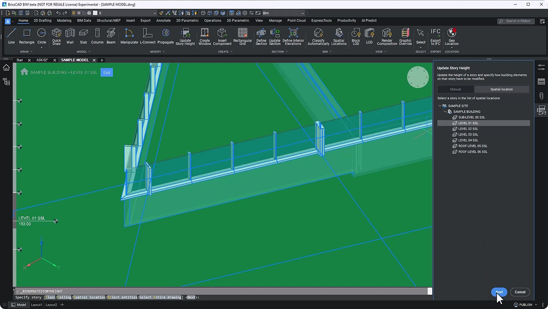548x309 pixels.
Task: Expand the DRAW panel dropdown
Action: coord(26,52)
